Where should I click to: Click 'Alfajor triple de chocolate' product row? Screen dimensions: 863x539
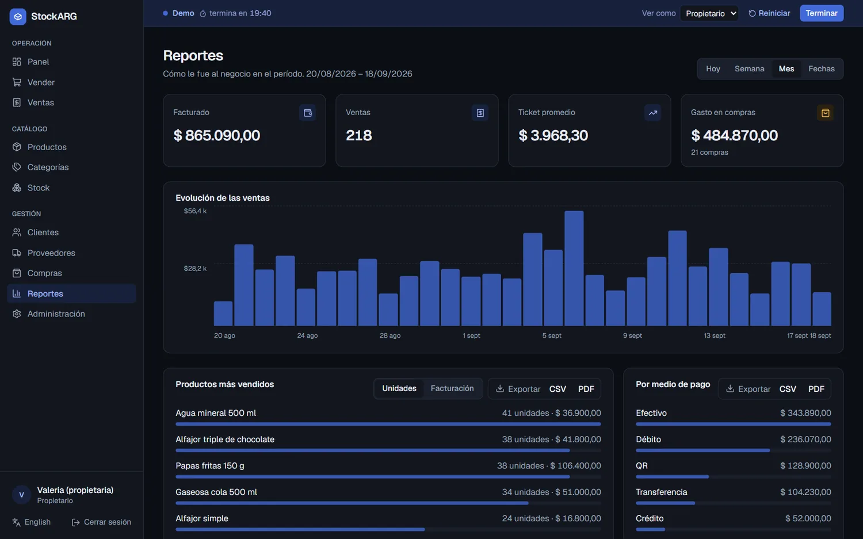point(388,444)
